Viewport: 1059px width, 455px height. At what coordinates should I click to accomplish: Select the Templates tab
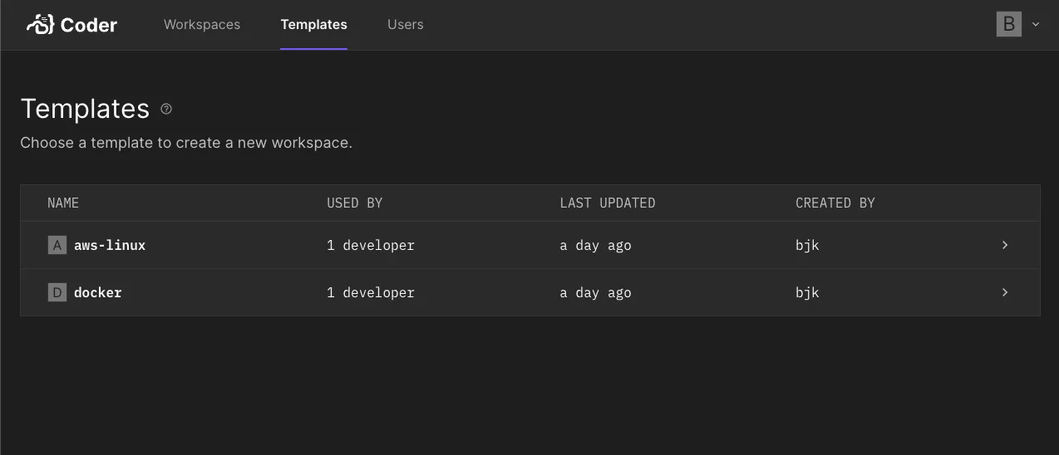pyautogui.click(x=314, y=25)
